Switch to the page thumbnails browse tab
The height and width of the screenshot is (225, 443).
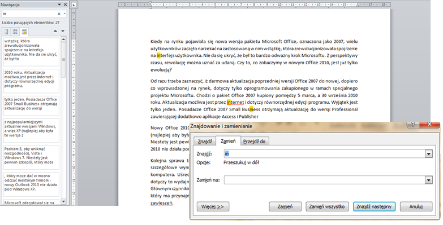coord(15,32)
